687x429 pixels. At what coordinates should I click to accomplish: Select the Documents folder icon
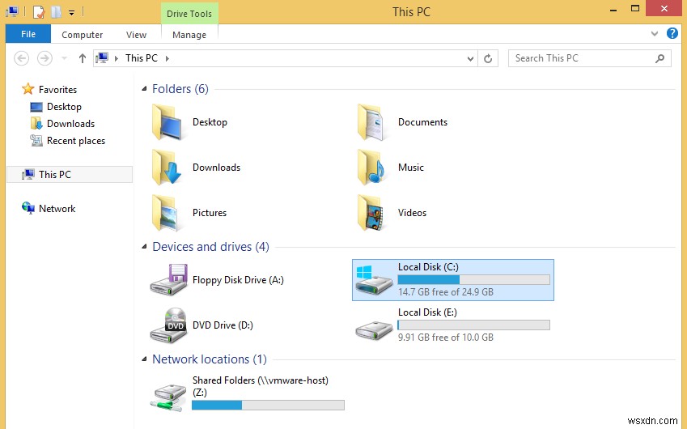(372, 122)
